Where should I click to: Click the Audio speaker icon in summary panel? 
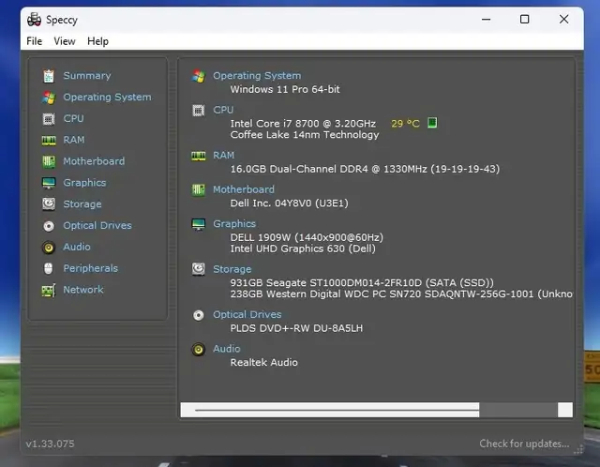point(198,349)
